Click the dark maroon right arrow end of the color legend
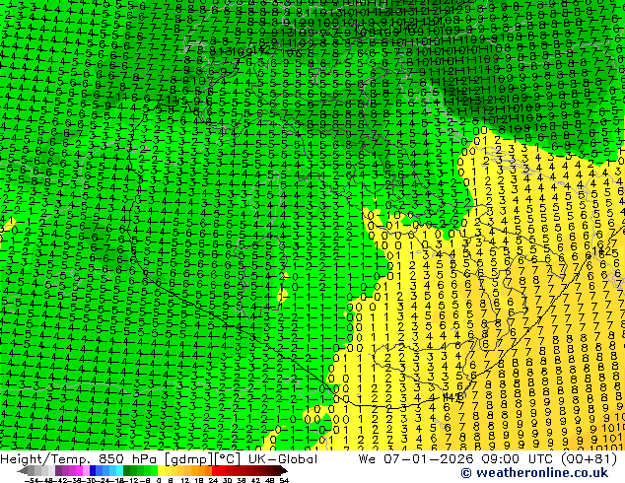 pyautogui.click(x=283, y=470)
